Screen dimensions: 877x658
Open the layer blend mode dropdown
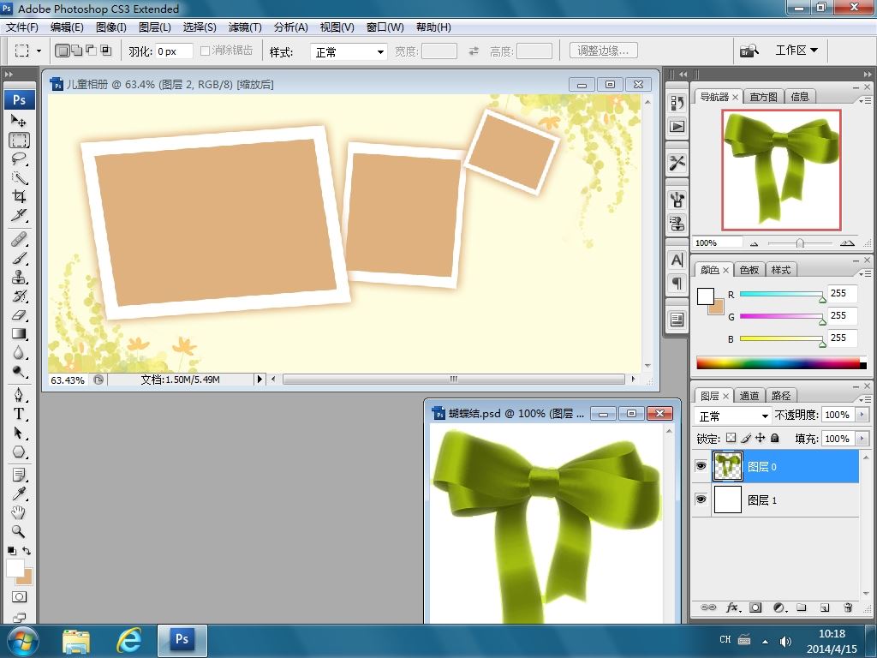point(732,416)
